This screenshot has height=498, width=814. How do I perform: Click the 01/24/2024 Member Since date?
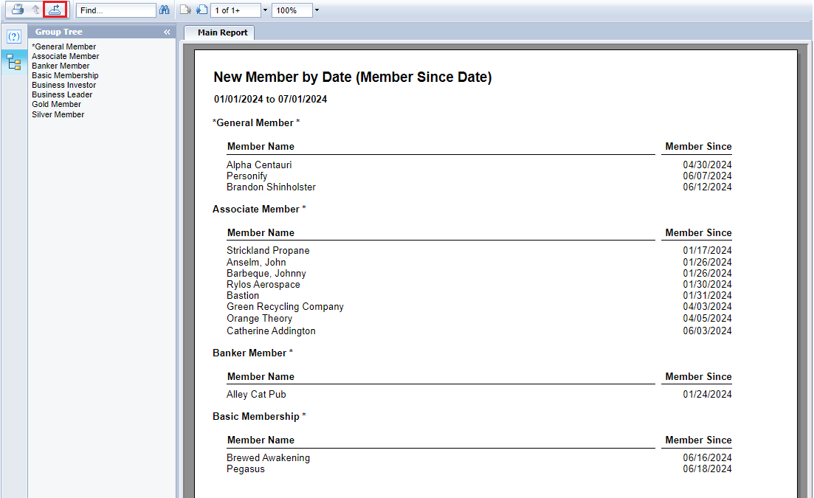click(707, 394)
